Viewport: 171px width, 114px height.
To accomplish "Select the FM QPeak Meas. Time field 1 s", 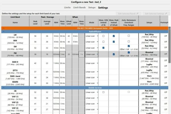I will pyautogui.click(x=82, y=54).
